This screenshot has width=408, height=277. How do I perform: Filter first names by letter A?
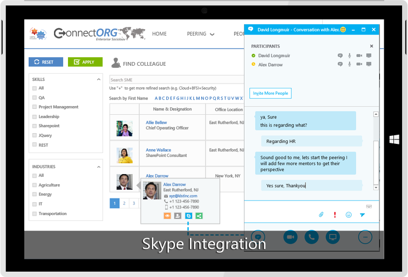point(156,98)
